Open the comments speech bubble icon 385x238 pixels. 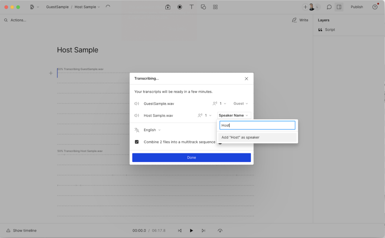pyautogui.click(x=329, y=7)
